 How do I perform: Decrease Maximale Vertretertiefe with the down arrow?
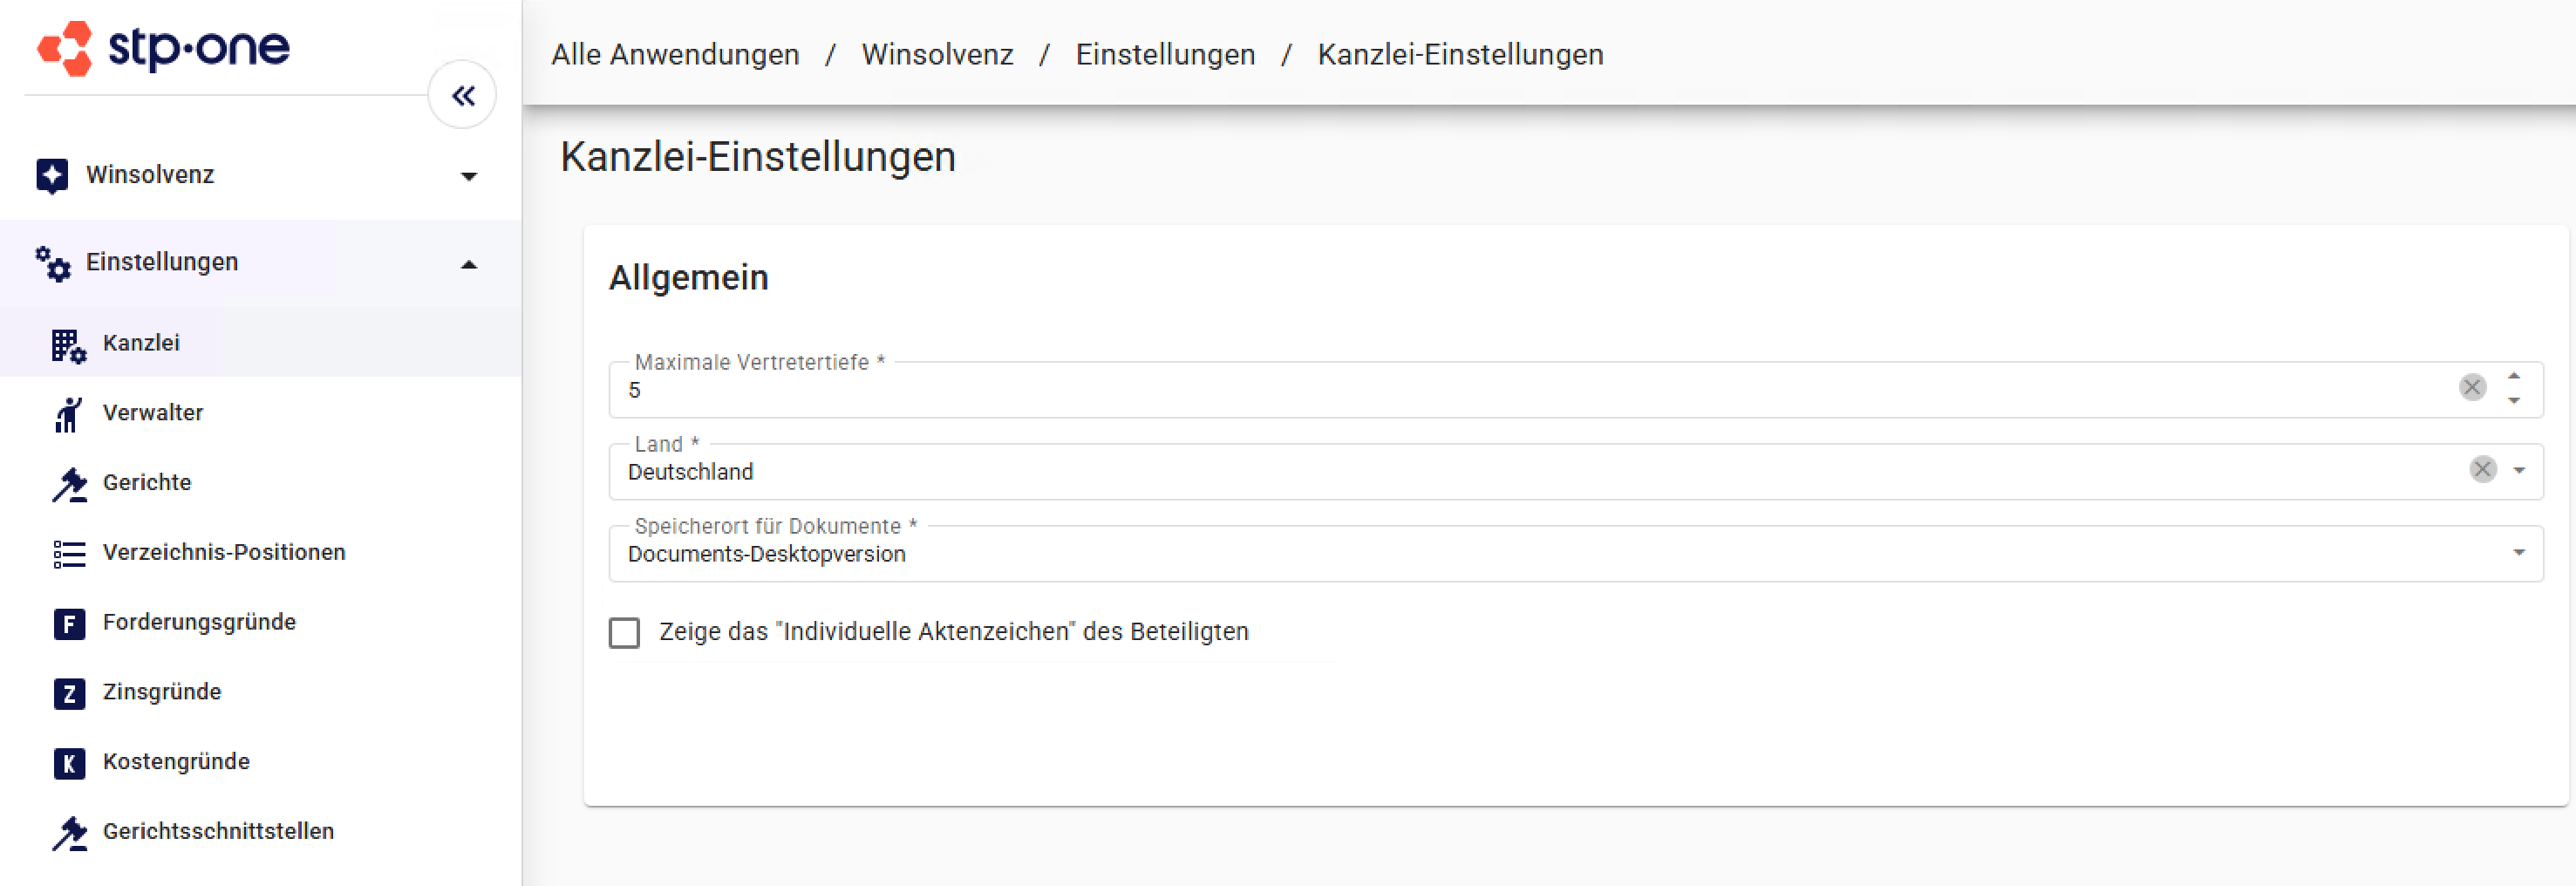[2514, 401]
